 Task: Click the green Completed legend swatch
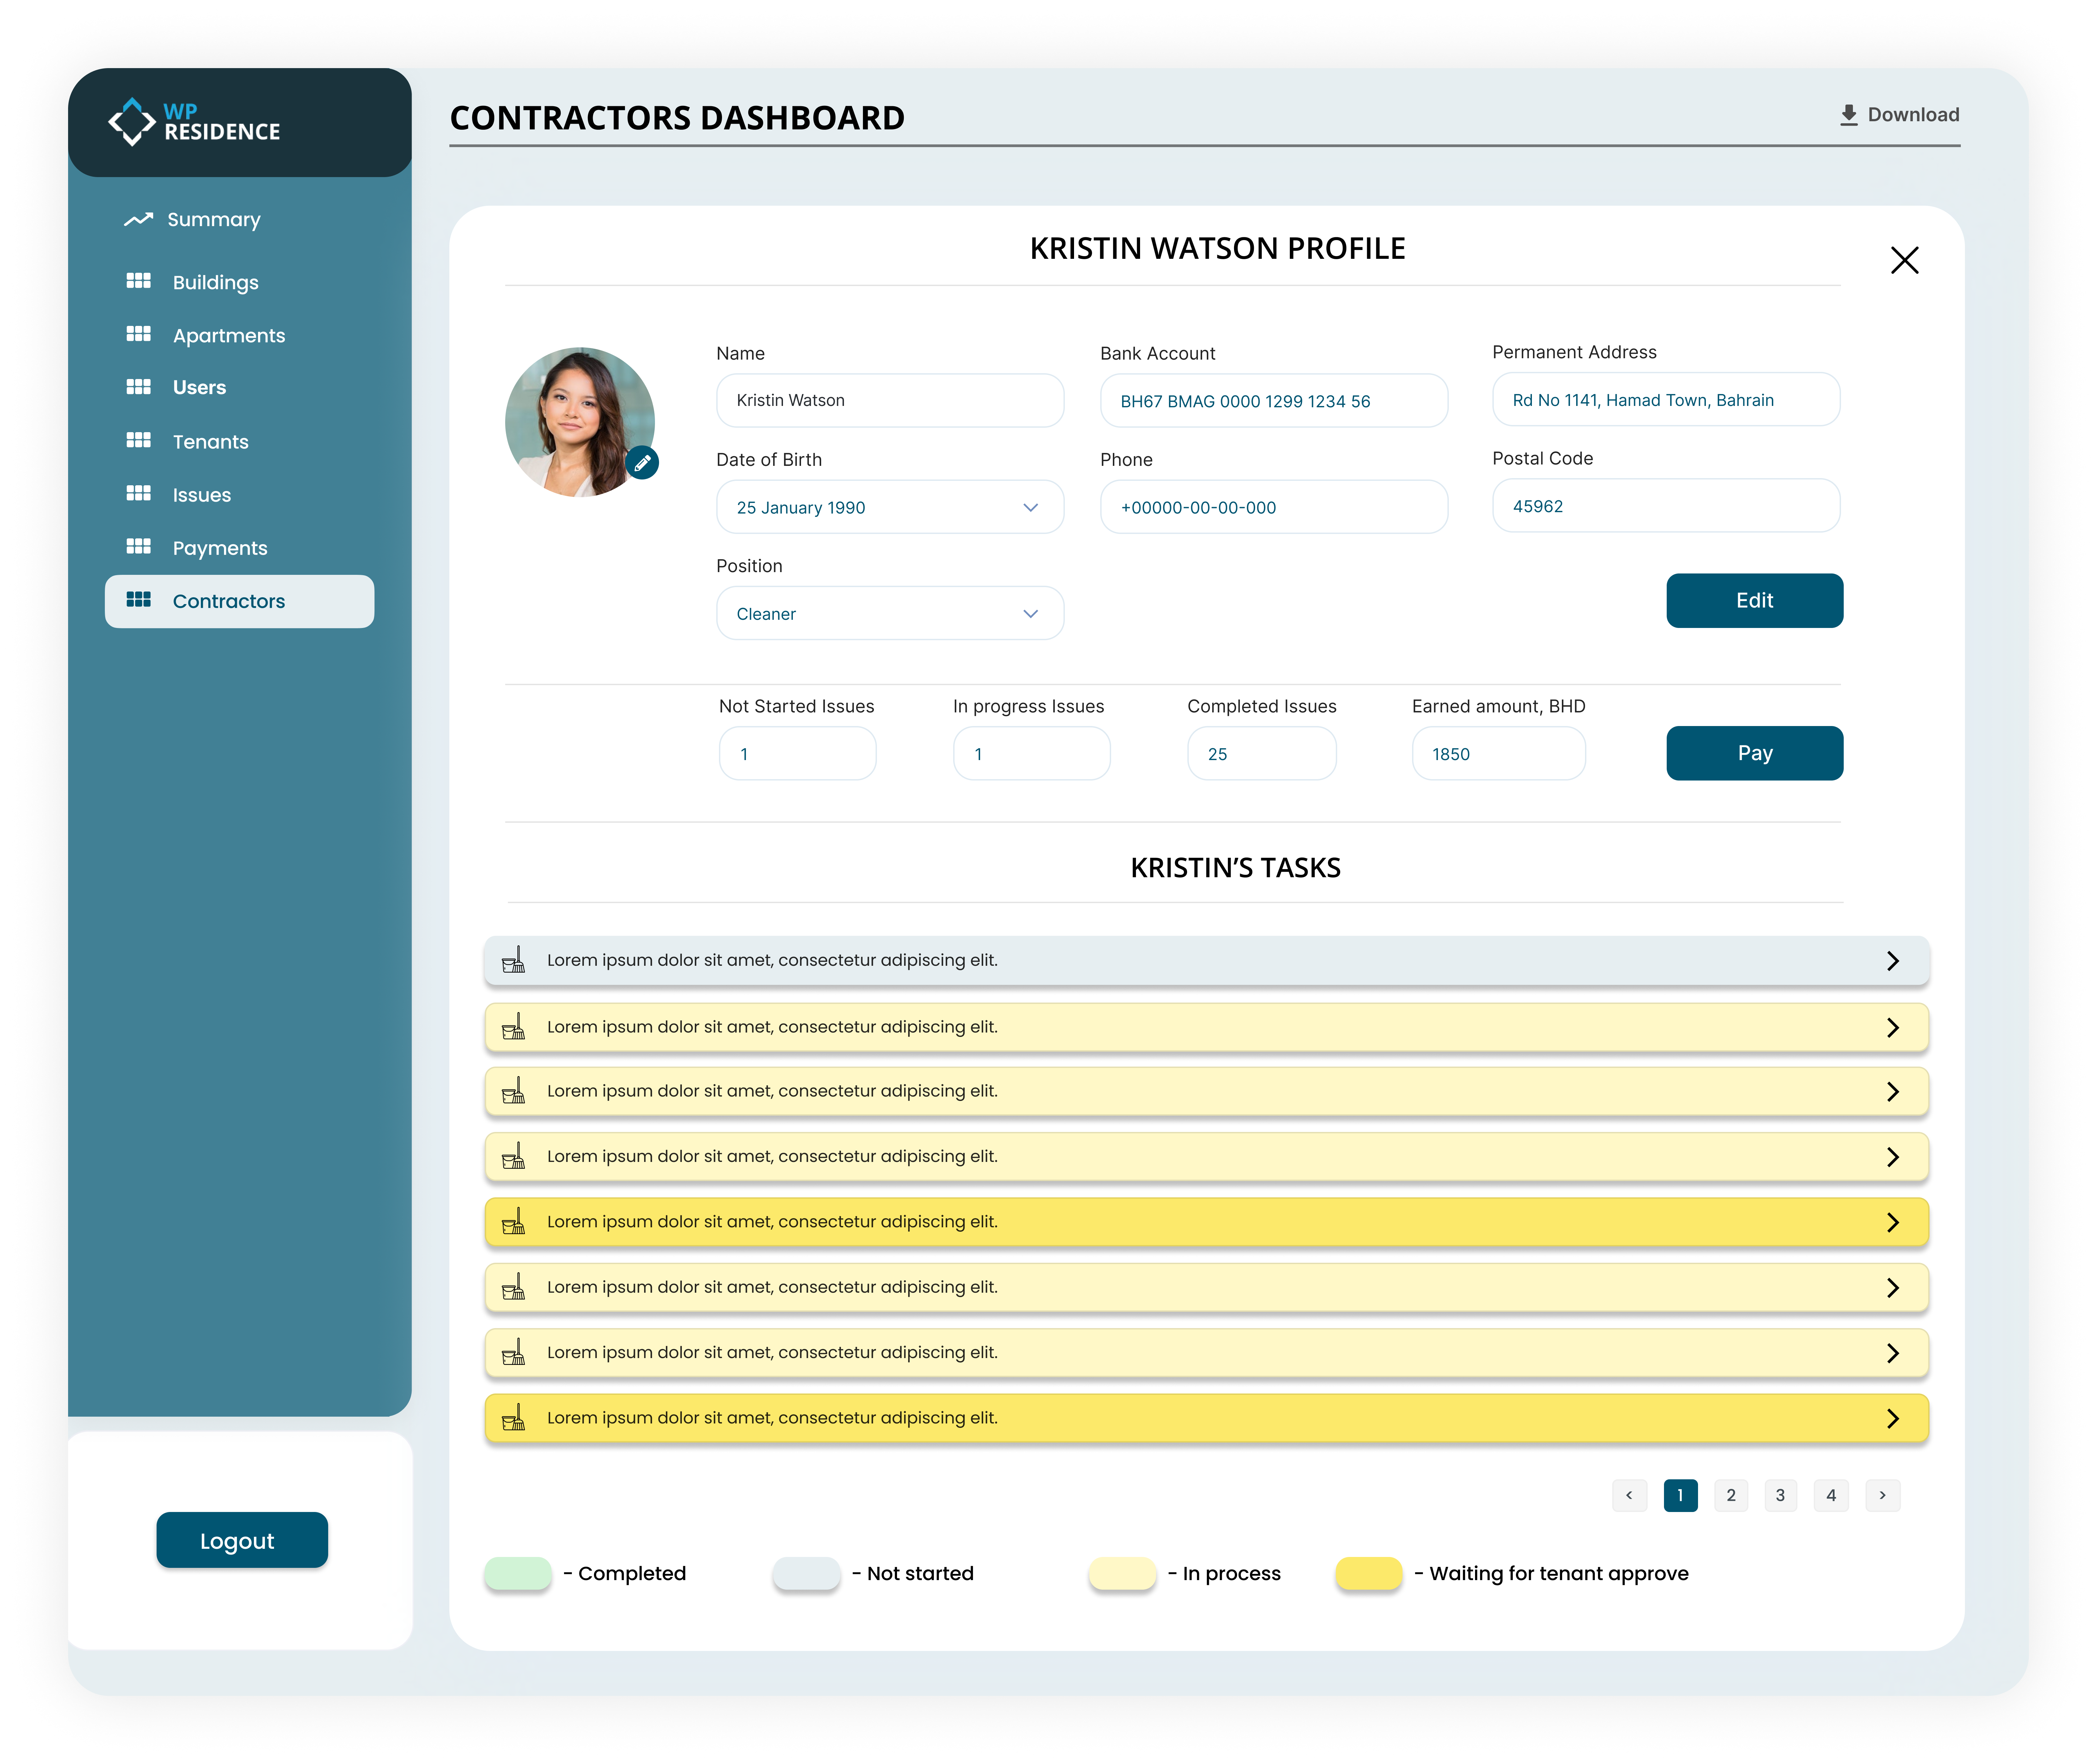(x=518, y=1573)
